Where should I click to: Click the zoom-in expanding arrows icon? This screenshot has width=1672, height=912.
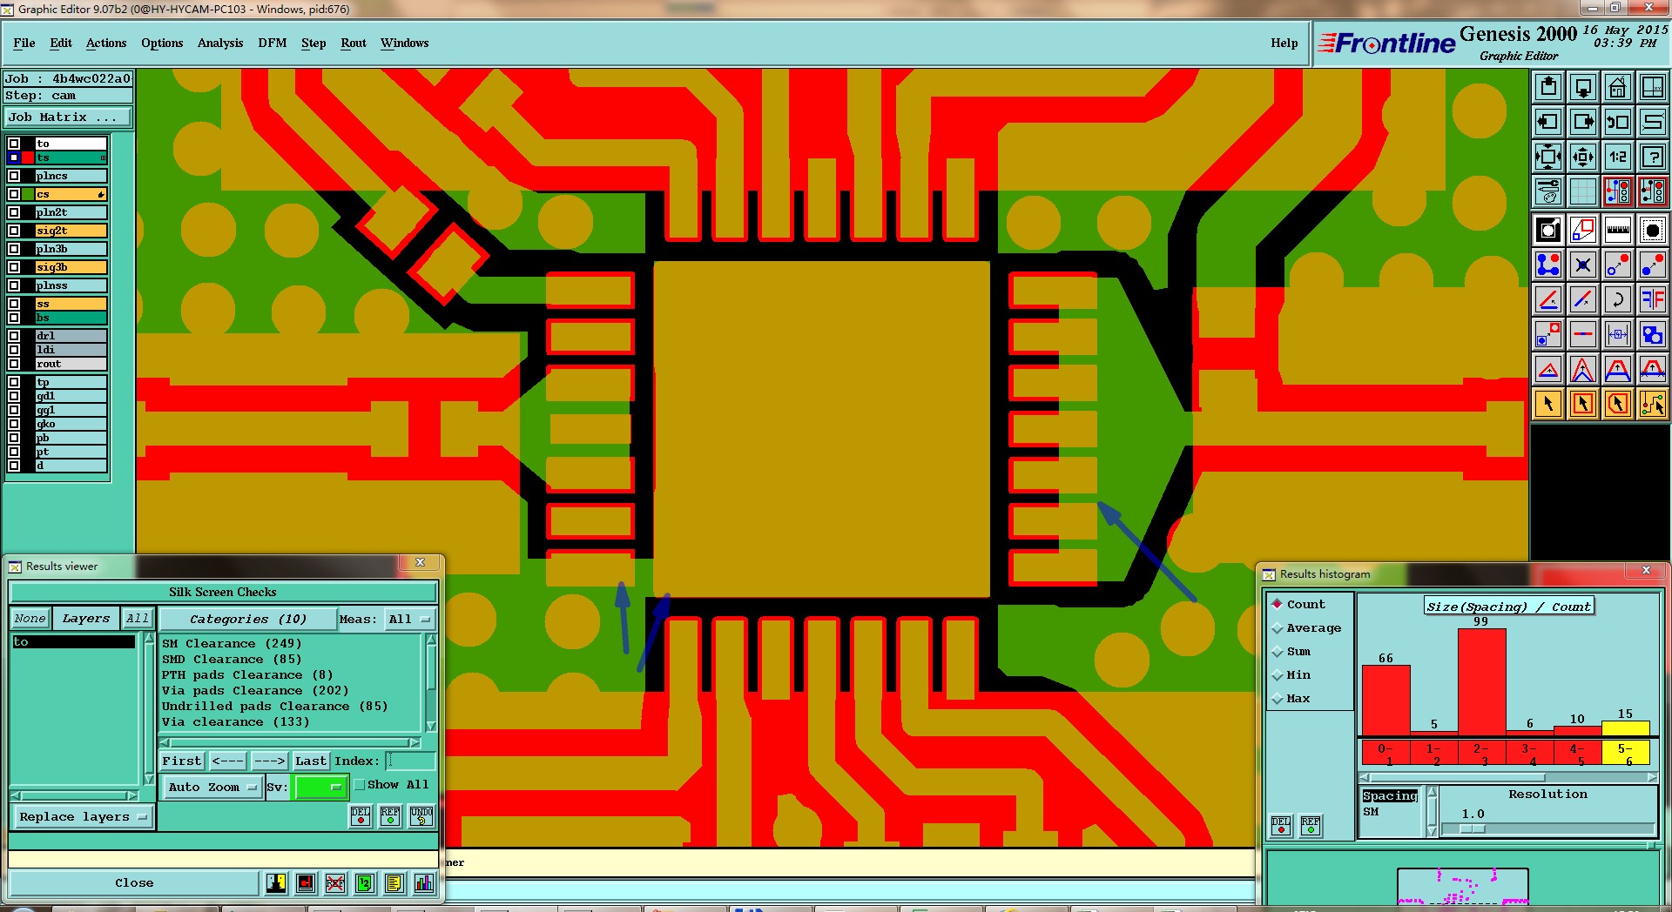point(1548,157)
